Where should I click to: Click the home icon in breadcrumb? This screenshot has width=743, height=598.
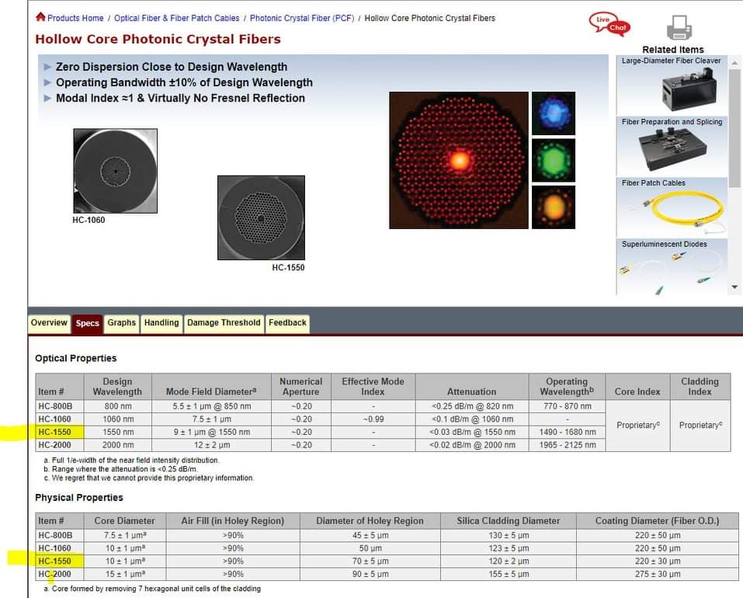pos(40,17)
